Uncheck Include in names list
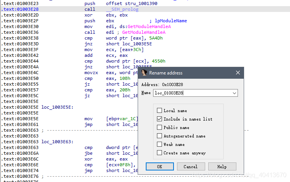The width and height of the screenshot is (290, 182). [159, 119]
